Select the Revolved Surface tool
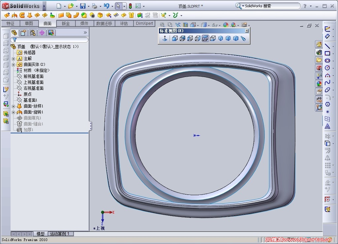The height and width of the screenshot is (244, 338). [x=15, y=15]
